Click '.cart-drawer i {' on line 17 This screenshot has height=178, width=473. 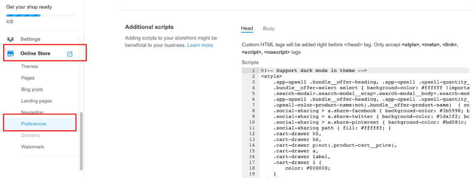coord(297,162)
